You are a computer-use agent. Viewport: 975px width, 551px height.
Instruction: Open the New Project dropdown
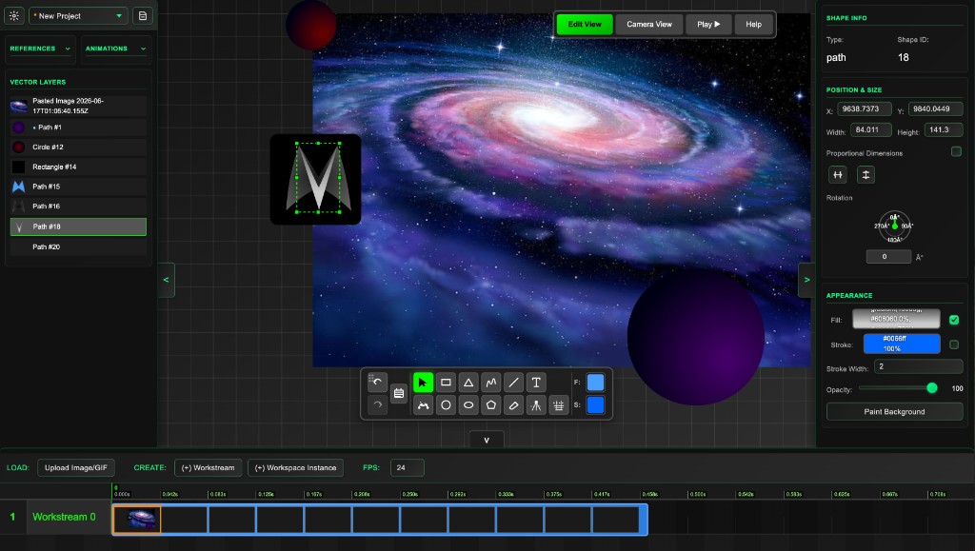click(x=78, y=15)
